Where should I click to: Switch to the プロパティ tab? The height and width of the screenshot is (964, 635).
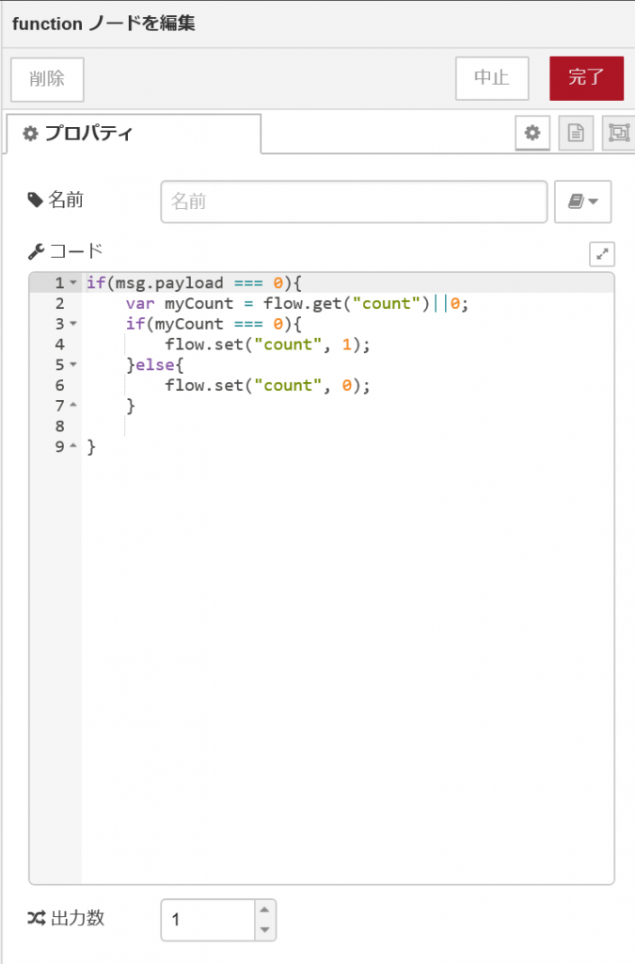(133, 134)
